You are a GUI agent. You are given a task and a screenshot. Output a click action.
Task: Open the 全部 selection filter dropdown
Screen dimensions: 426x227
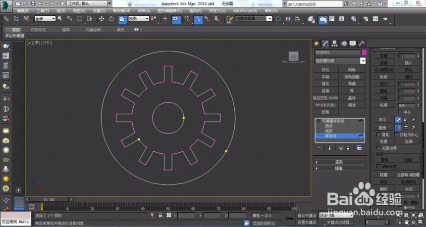click(x=45, y=19)
